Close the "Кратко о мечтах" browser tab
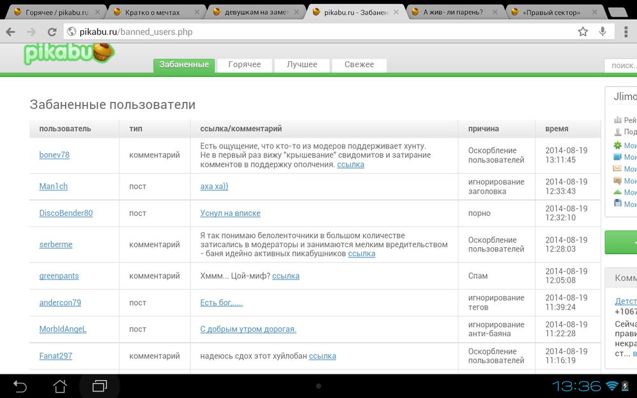Screen dimensions: 637x398 pos(197,12)
